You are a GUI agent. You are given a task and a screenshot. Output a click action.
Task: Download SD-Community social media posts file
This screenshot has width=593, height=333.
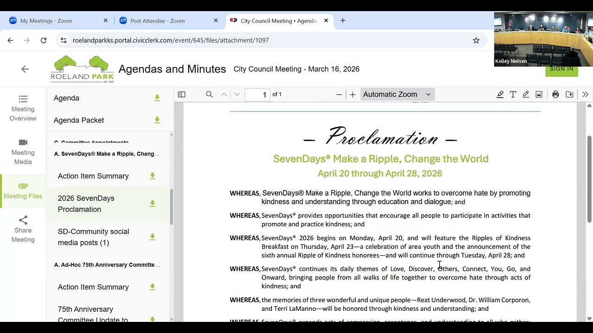[152, 237]
